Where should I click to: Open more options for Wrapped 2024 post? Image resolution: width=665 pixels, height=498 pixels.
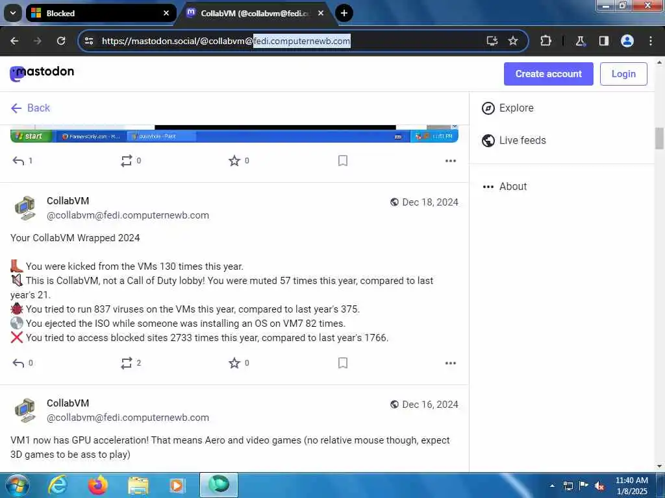click(451, 363)
